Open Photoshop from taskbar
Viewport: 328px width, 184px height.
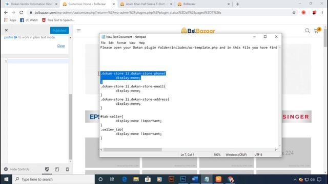click(183, 179)
